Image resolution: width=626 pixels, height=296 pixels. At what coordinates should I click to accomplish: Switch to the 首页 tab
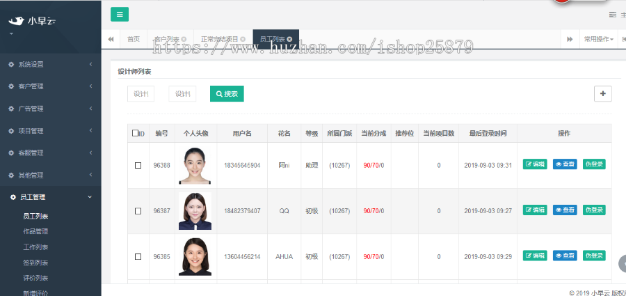(x=134, y=39)
